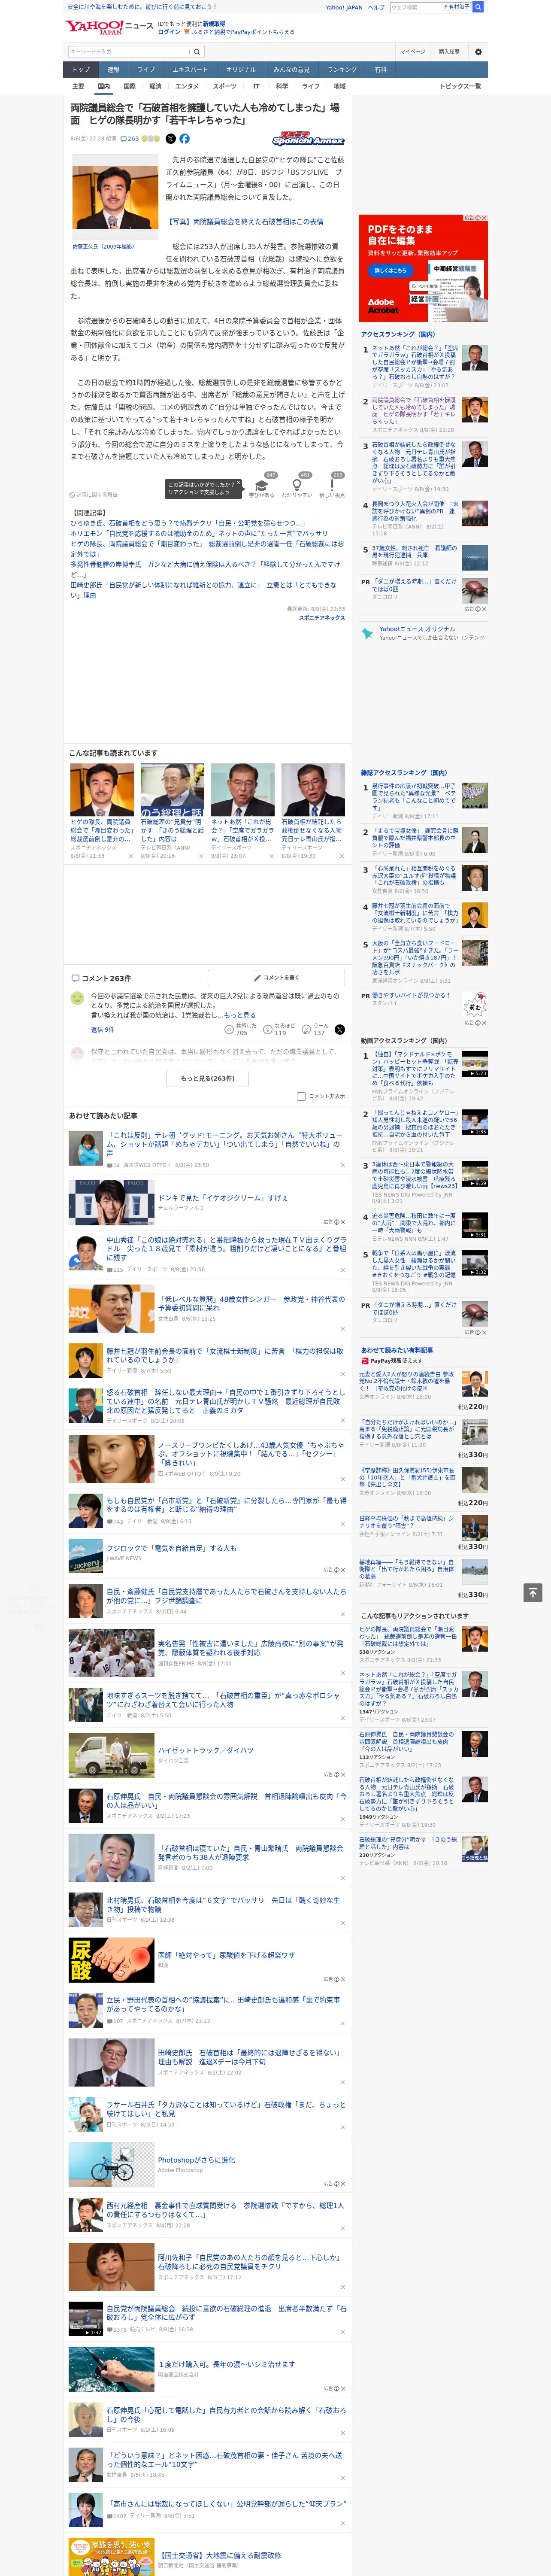Open the トップ tab
551x2576 pixels.
pos(81,70)
